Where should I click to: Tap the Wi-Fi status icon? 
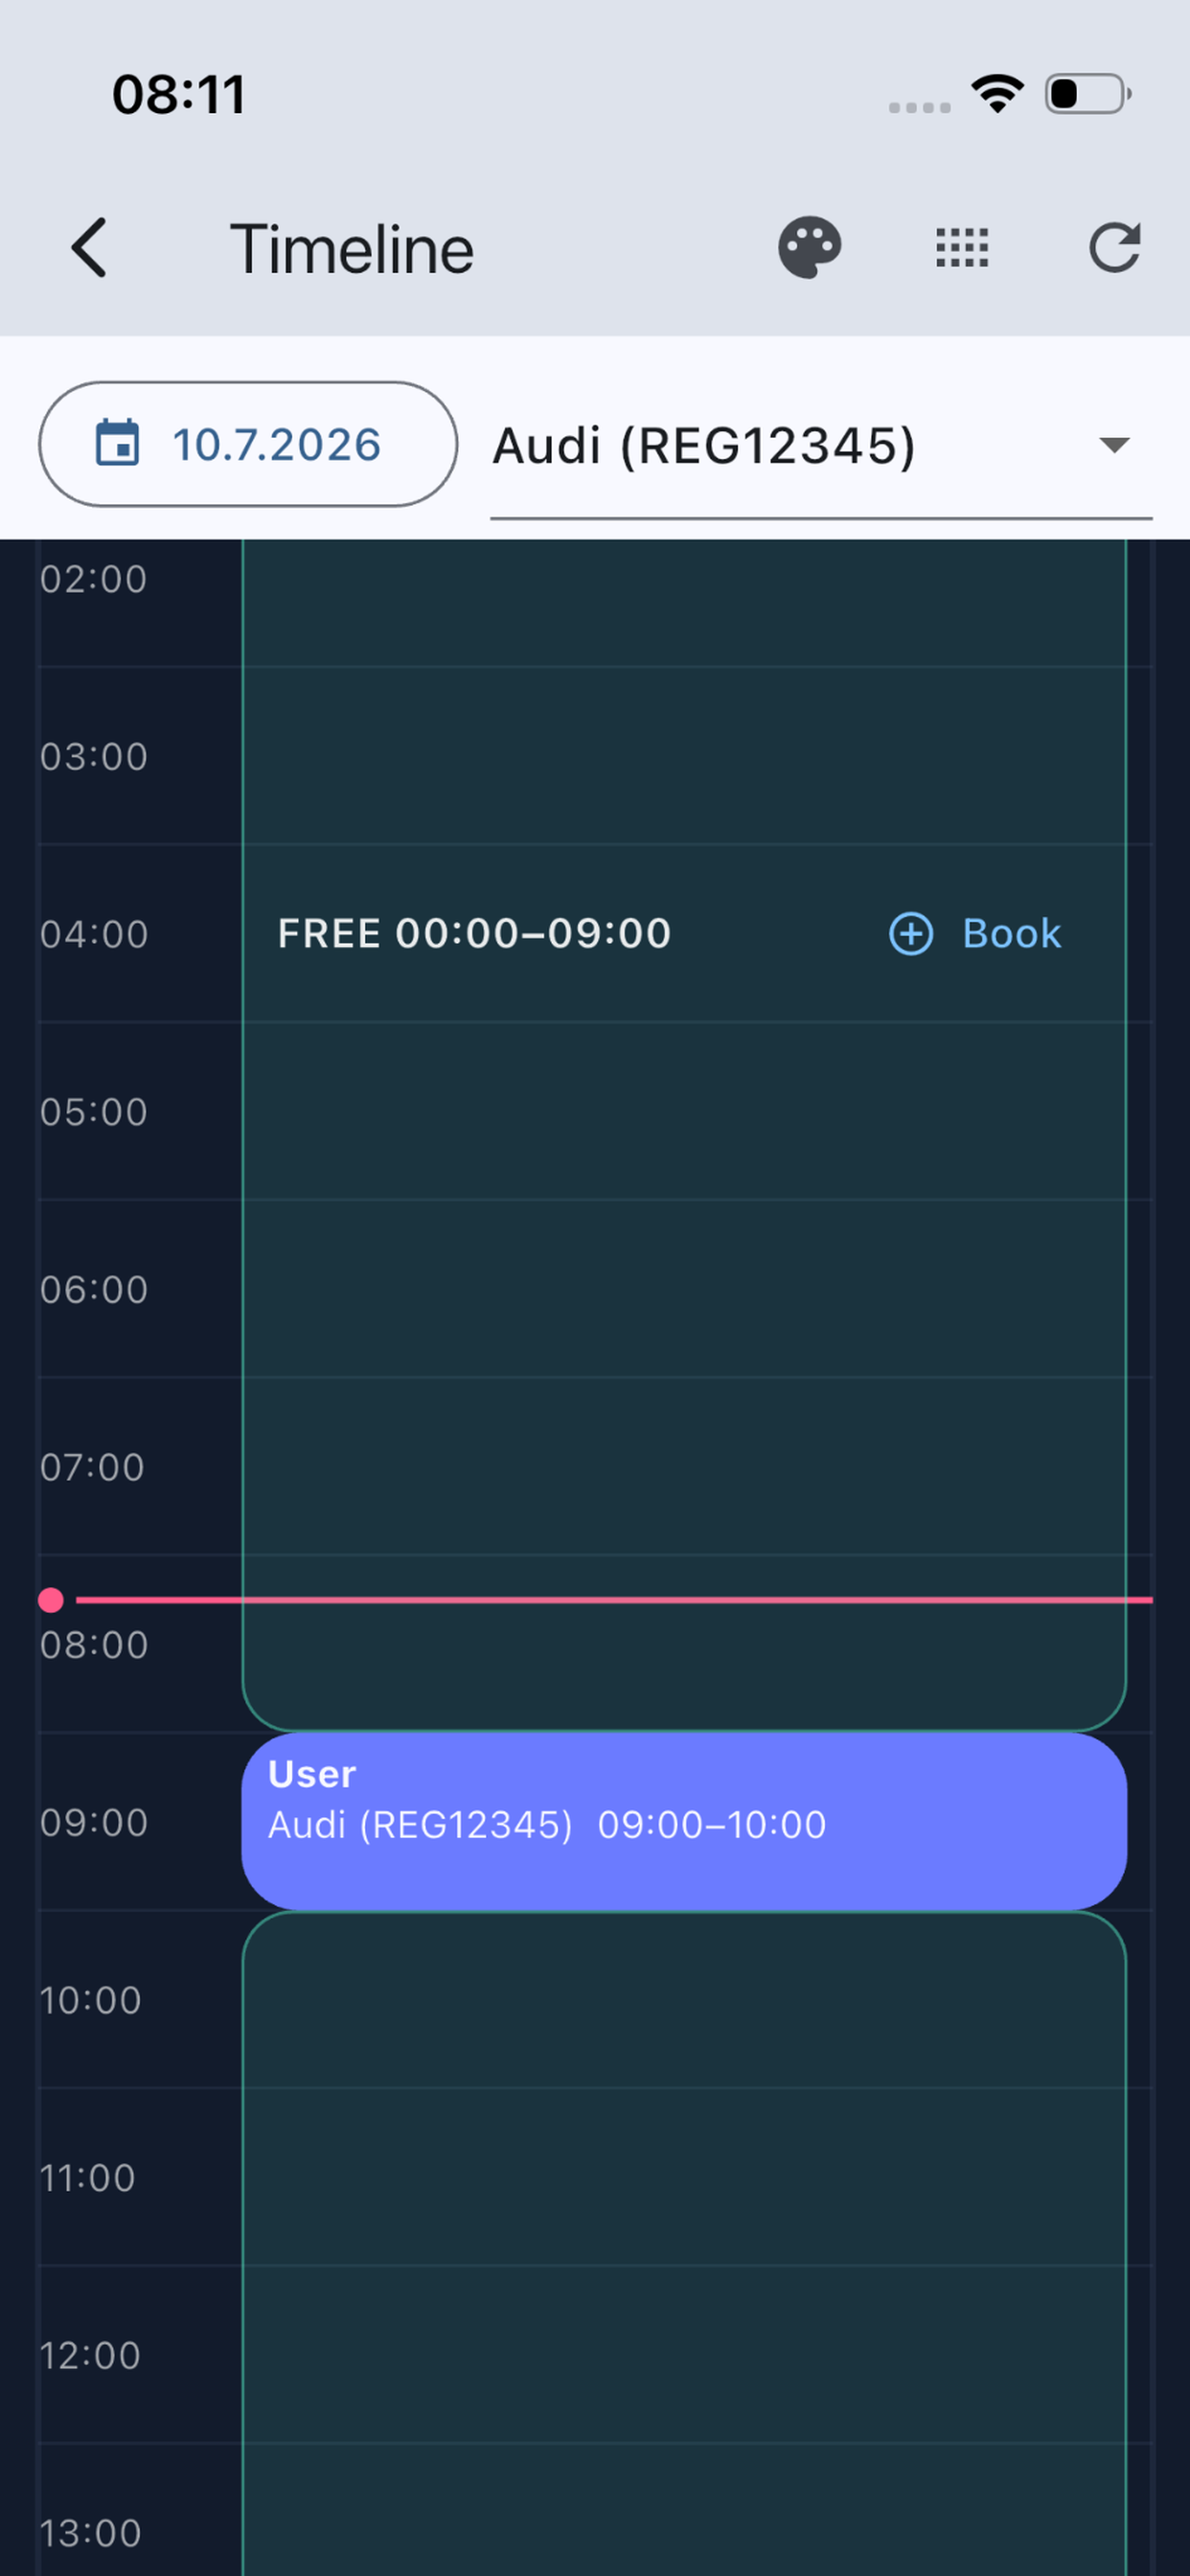pyautogui.click(x=997, y=94)
